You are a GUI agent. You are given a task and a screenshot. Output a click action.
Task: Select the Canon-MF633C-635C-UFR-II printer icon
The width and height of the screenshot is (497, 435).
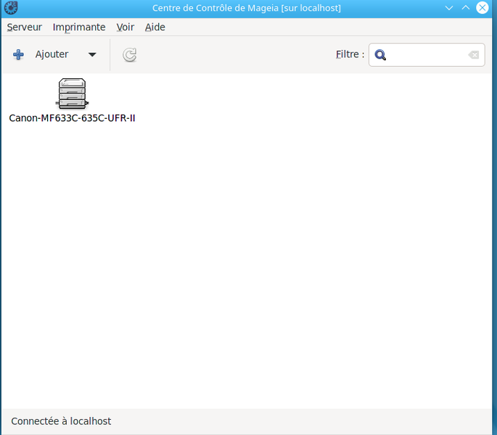(x=73, y=94)
